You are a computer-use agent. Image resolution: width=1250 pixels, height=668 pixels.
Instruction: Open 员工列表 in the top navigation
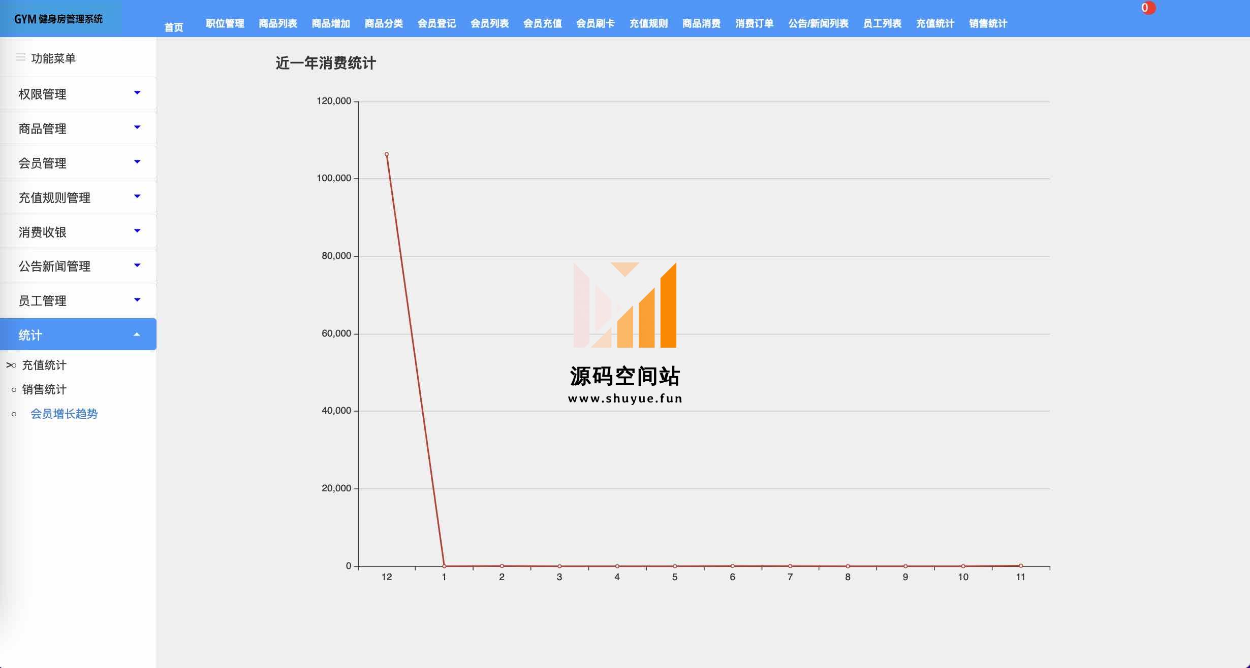(x=883, y=23)
